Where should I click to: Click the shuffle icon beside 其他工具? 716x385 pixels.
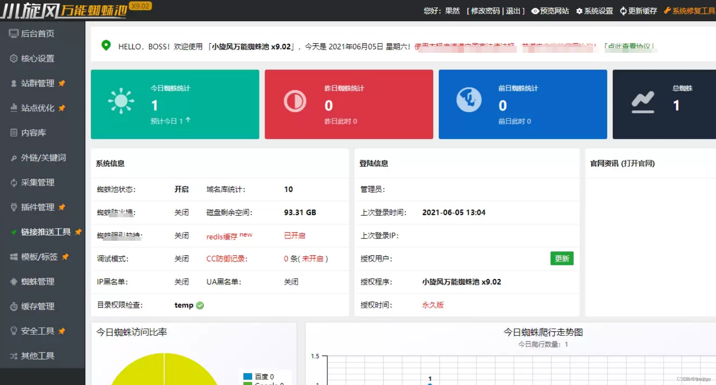click(14, 356)
